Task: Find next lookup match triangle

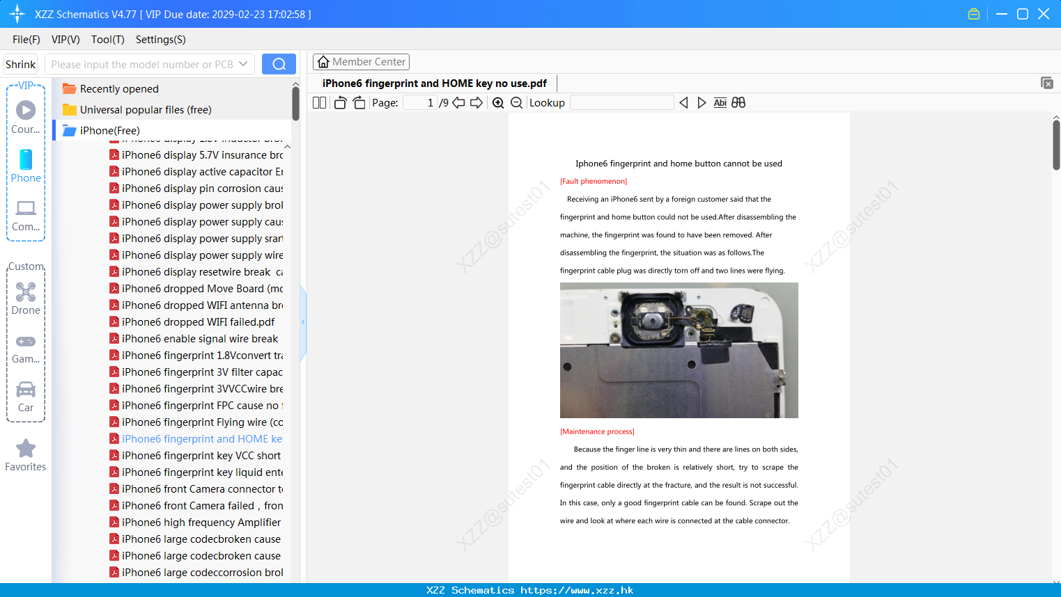Action: 702,102
